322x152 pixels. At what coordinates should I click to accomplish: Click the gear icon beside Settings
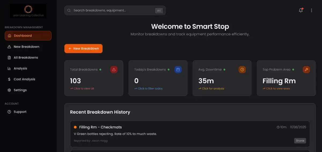pyautogui.click(x=9, y=90)
